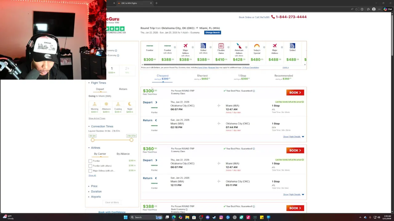This screenshot has width=394, height=221.
Task: Click the right arrow of airline price matrix scrollbar
Action: pos(305,64)
